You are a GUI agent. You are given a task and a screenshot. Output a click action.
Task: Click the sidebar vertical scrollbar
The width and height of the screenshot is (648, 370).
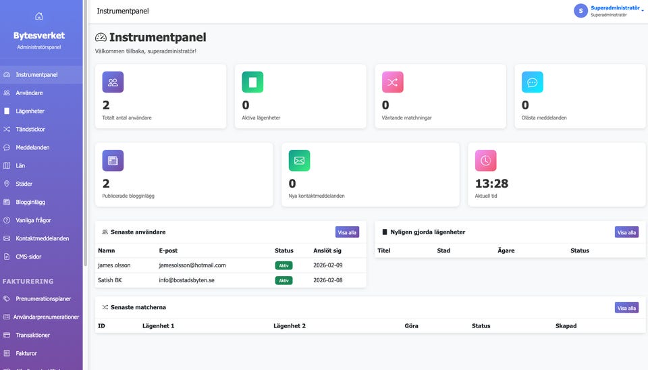tap(85, 101)
